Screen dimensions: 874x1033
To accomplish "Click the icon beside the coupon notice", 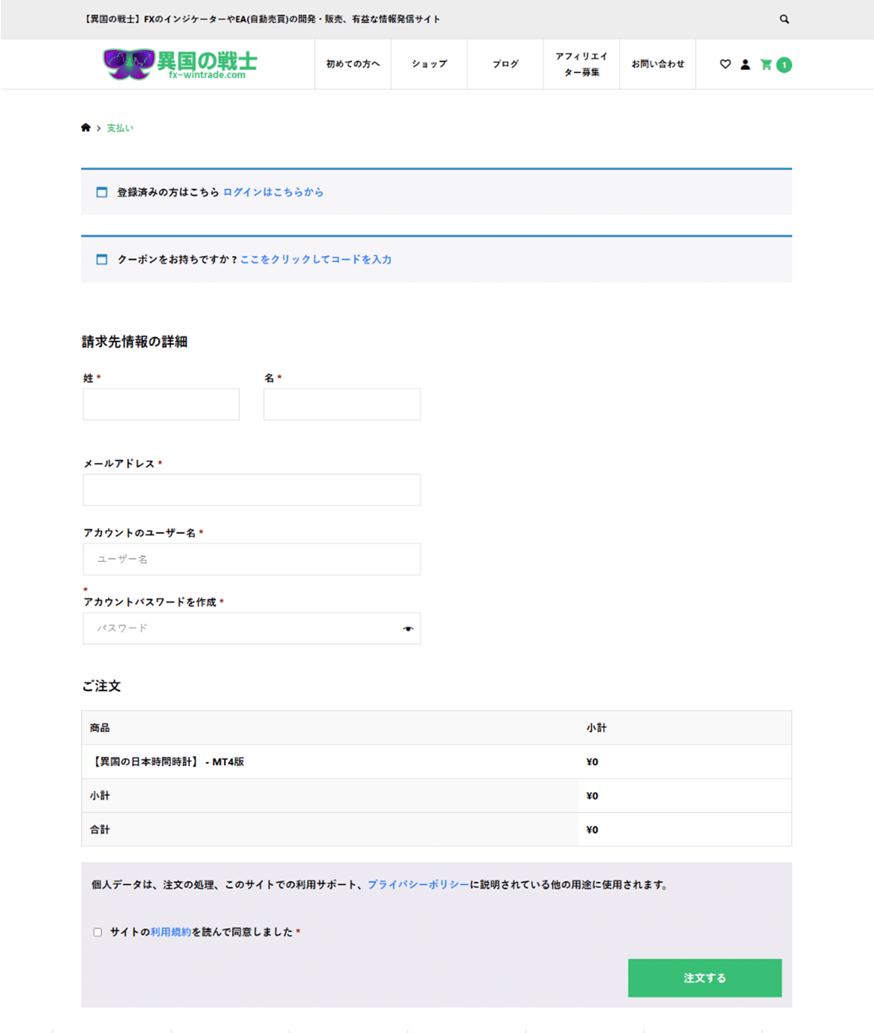I will point(102,260).
